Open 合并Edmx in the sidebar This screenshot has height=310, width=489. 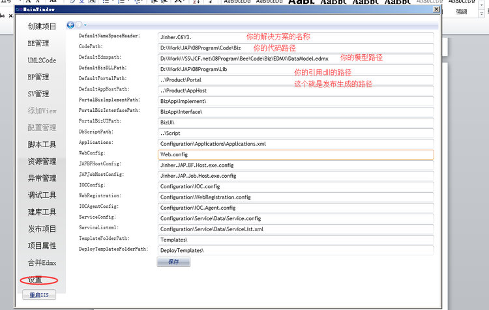[x=42, y=262]
